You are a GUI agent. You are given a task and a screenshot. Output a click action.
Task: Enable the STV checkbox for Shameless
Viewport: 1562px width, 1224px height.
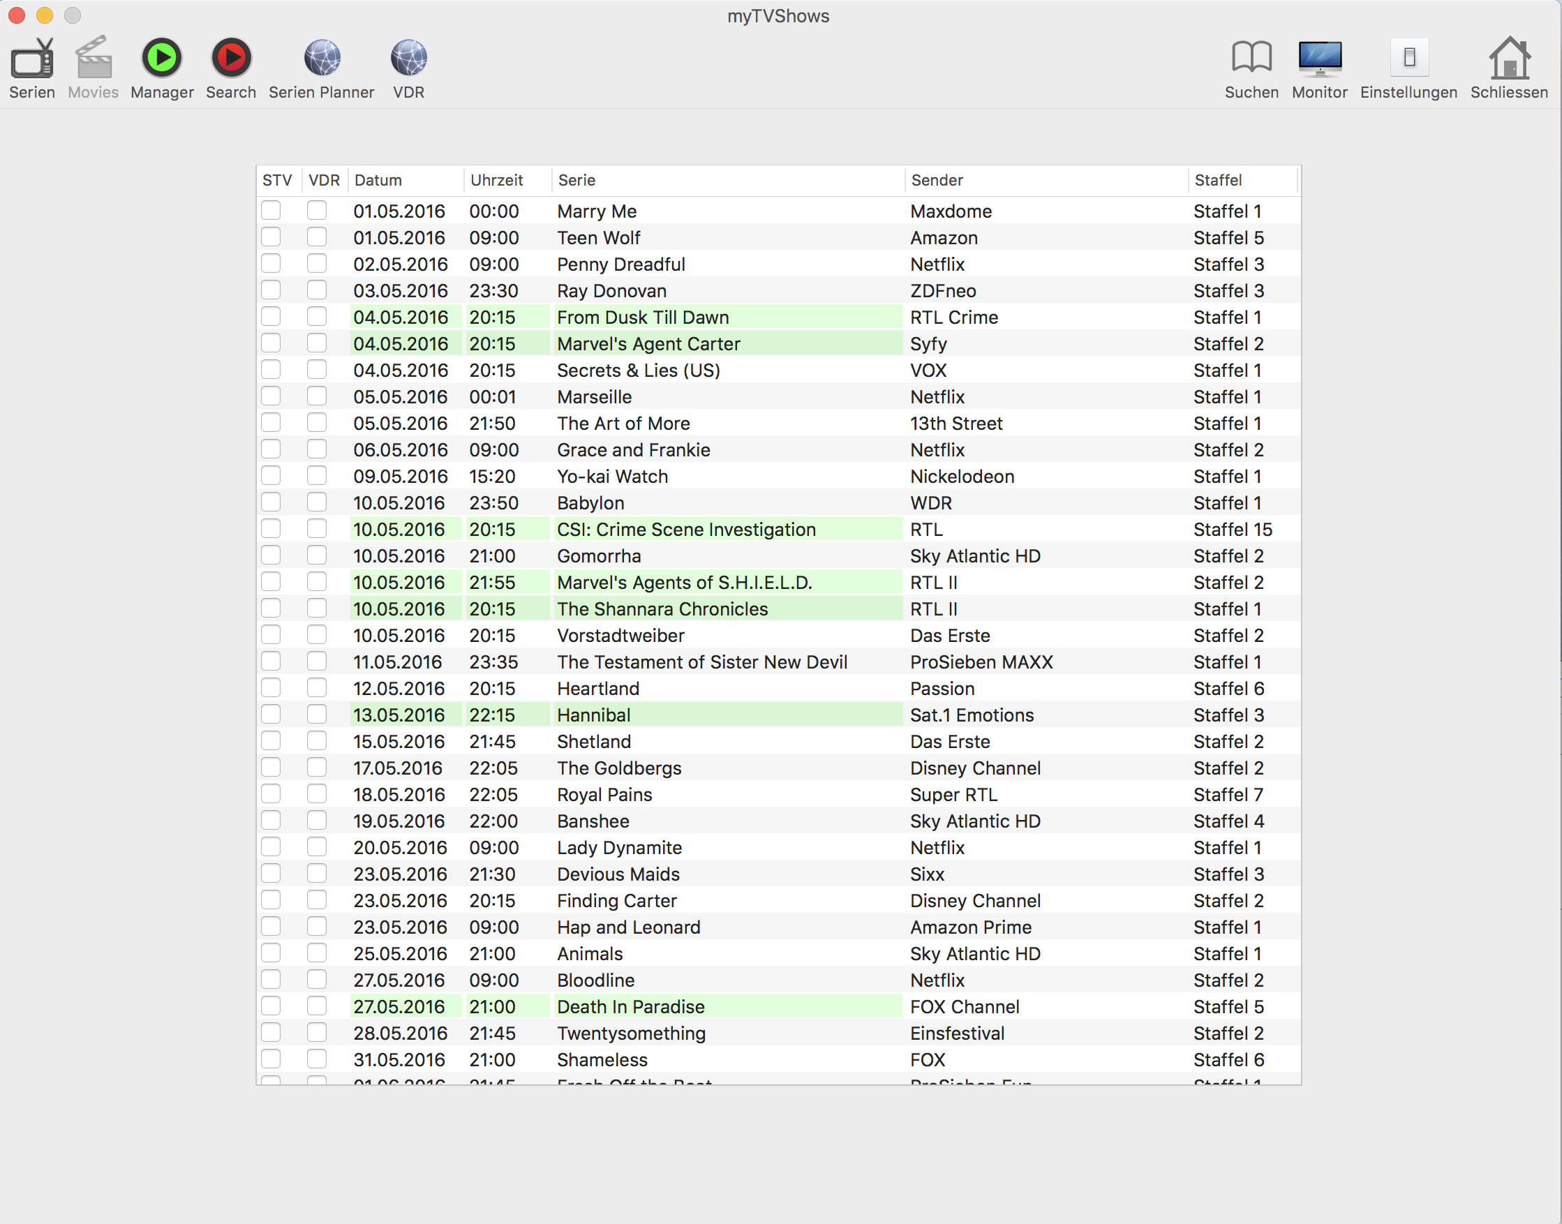tap(271, 1059)
